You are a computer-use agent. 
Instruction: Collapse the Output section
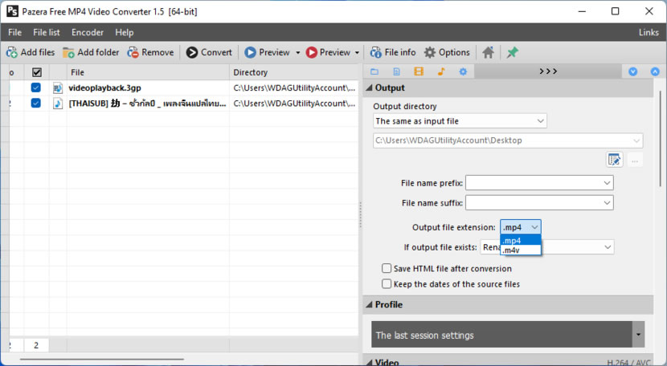(370, 87)
